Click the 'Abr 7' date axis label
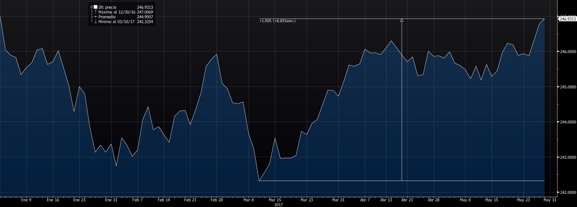The image size is (577, 207). pos(365,200)
